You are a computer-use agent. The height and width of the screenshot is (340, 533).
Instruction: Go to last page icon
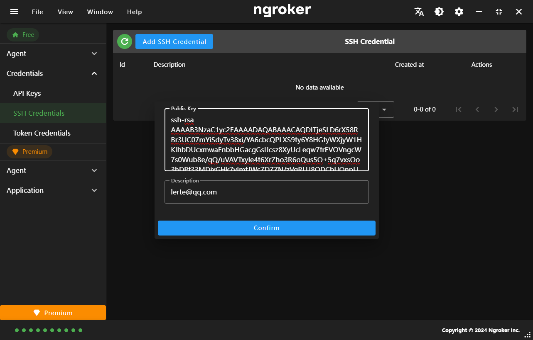pos(515,109)
